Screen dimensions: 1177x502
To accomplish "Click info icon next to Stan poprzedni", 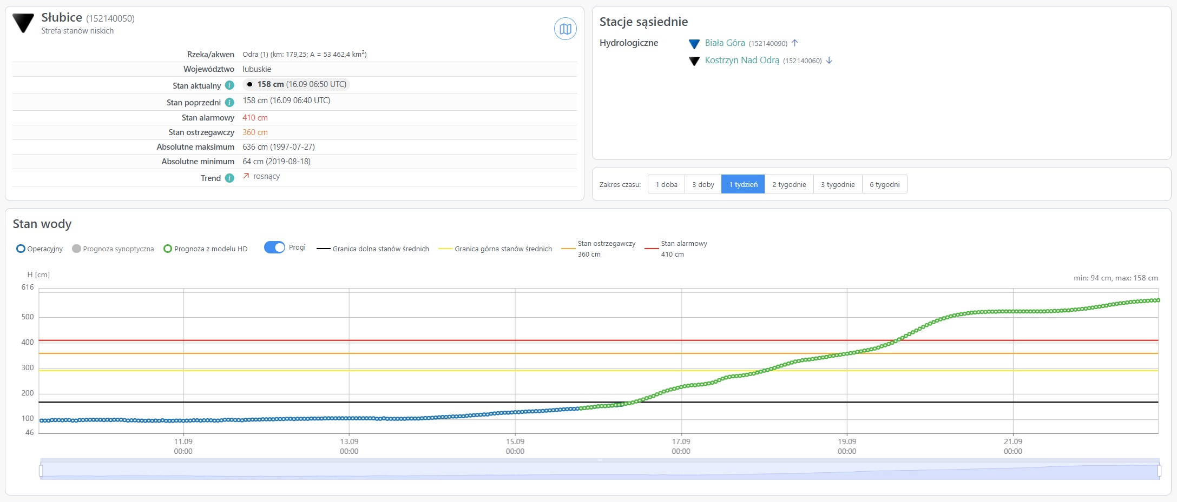I will [x=229, y=102].
